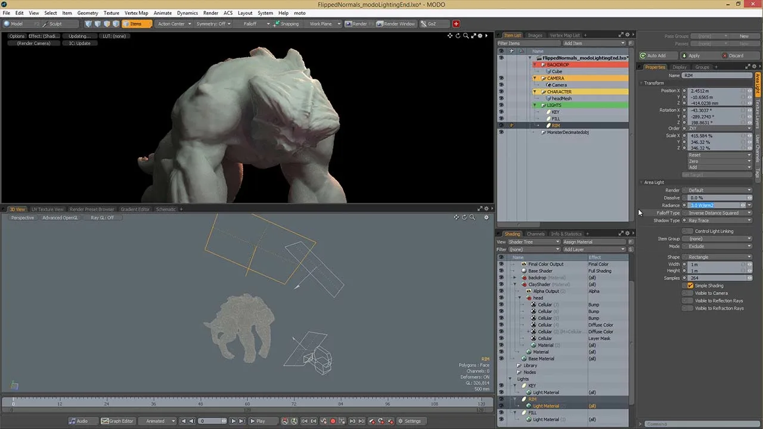Open the Falloff Type dropdown
Screen dimensions: 763x429
[x=719, y=213]
